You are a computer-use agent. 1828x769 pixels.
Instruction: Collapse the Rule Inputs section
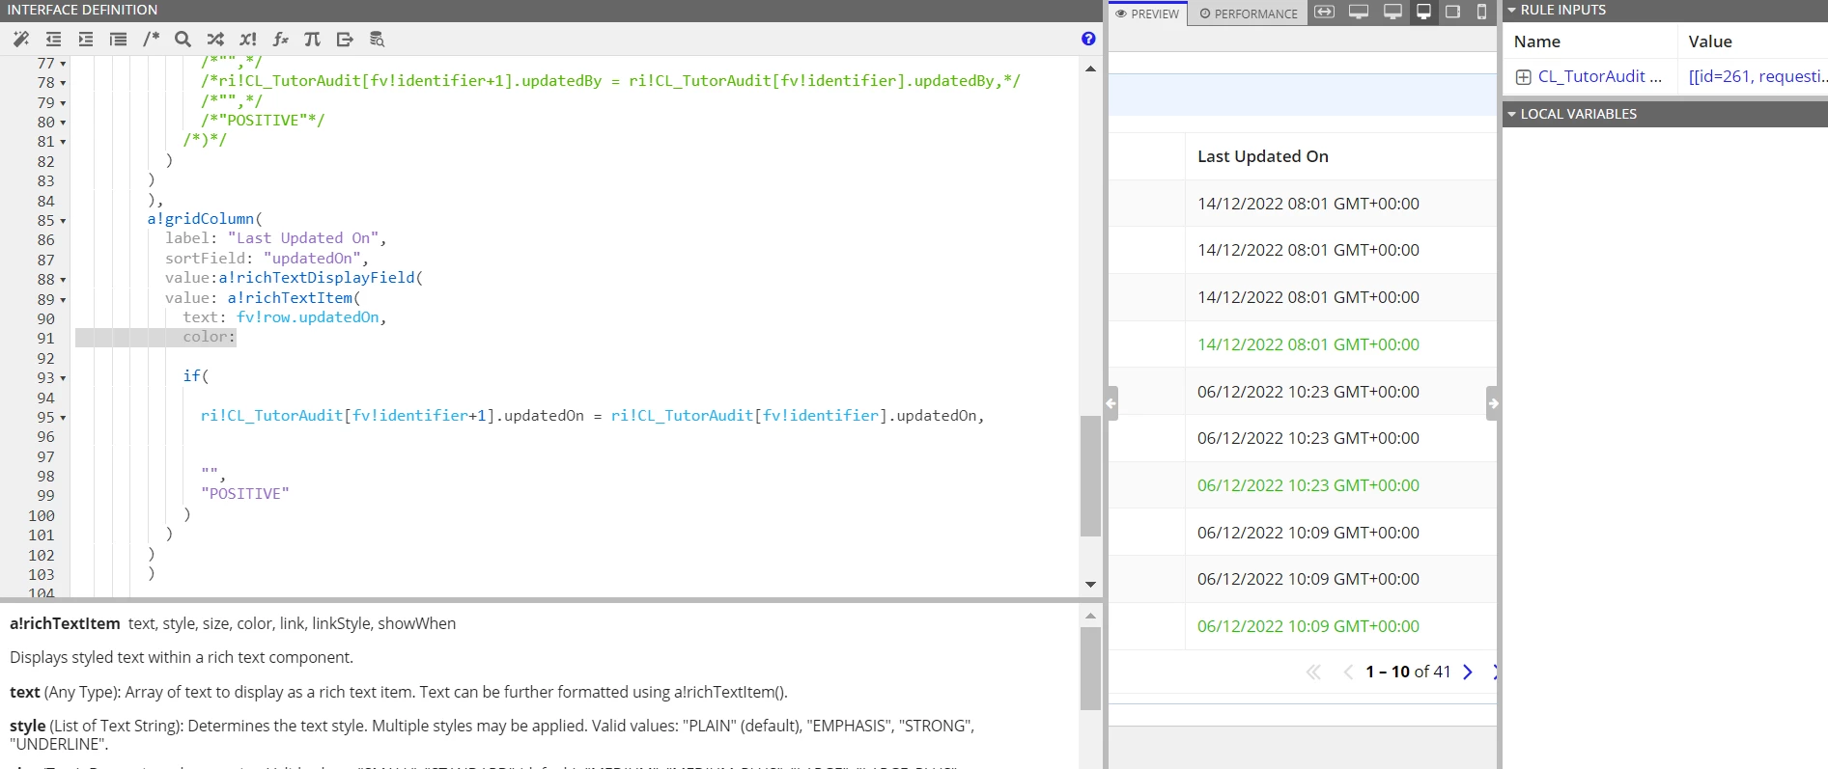click(x=1512, y=10)
